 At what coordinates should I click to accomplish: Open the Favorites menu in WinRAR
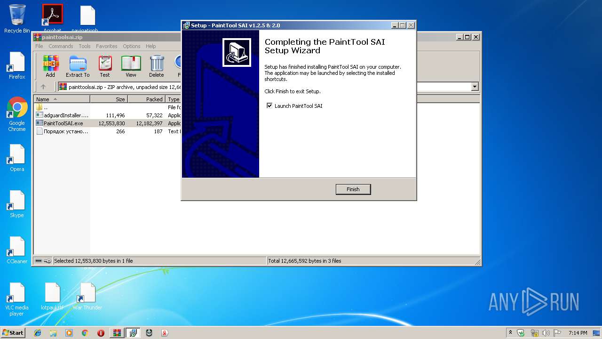pos(107,46)
